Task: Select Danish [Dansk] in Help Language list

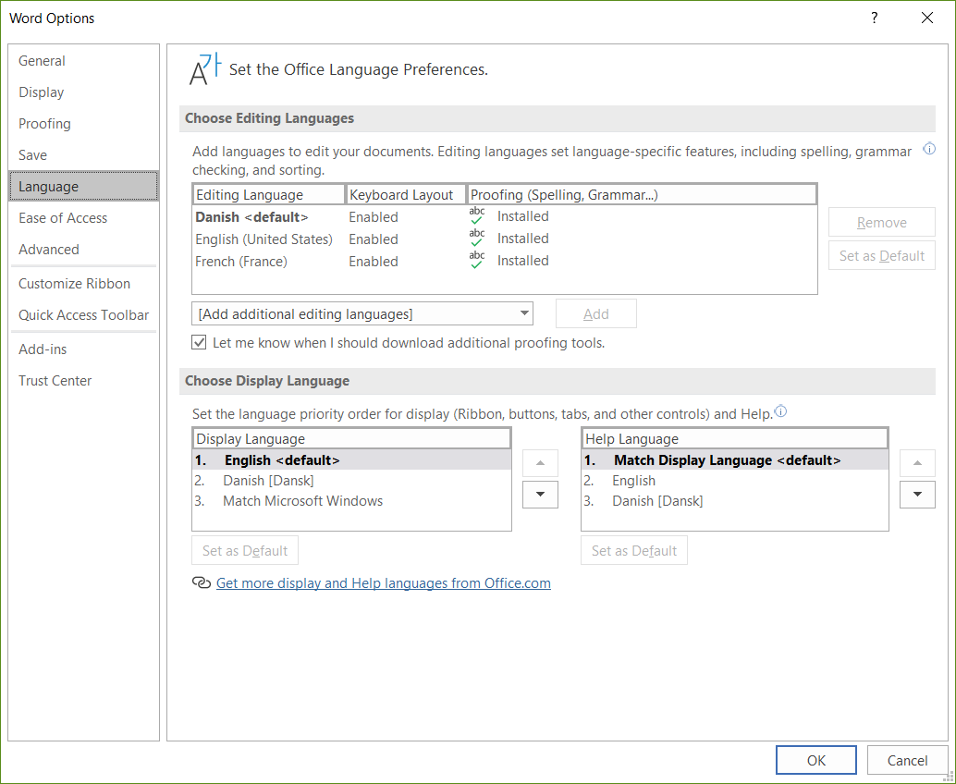Action: (x=735, y=500)
